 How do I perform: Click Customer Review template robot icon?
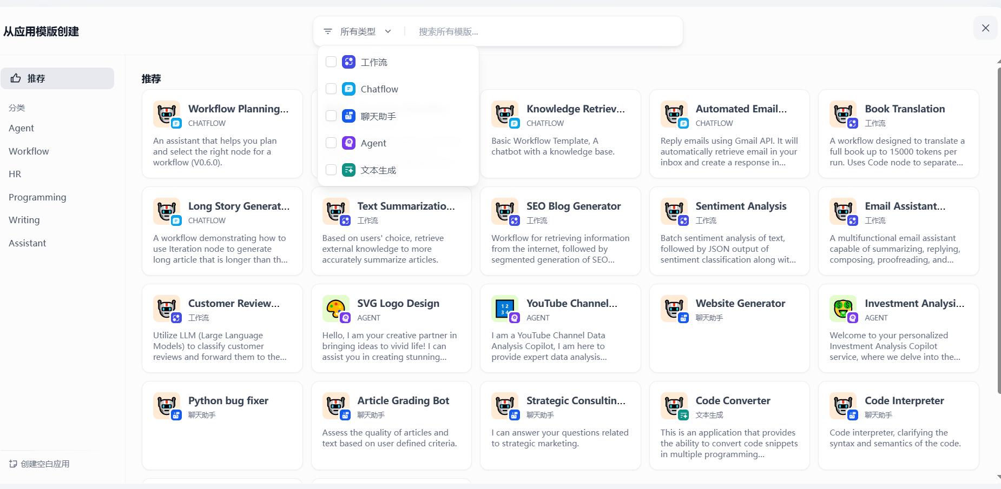point(167,309)
